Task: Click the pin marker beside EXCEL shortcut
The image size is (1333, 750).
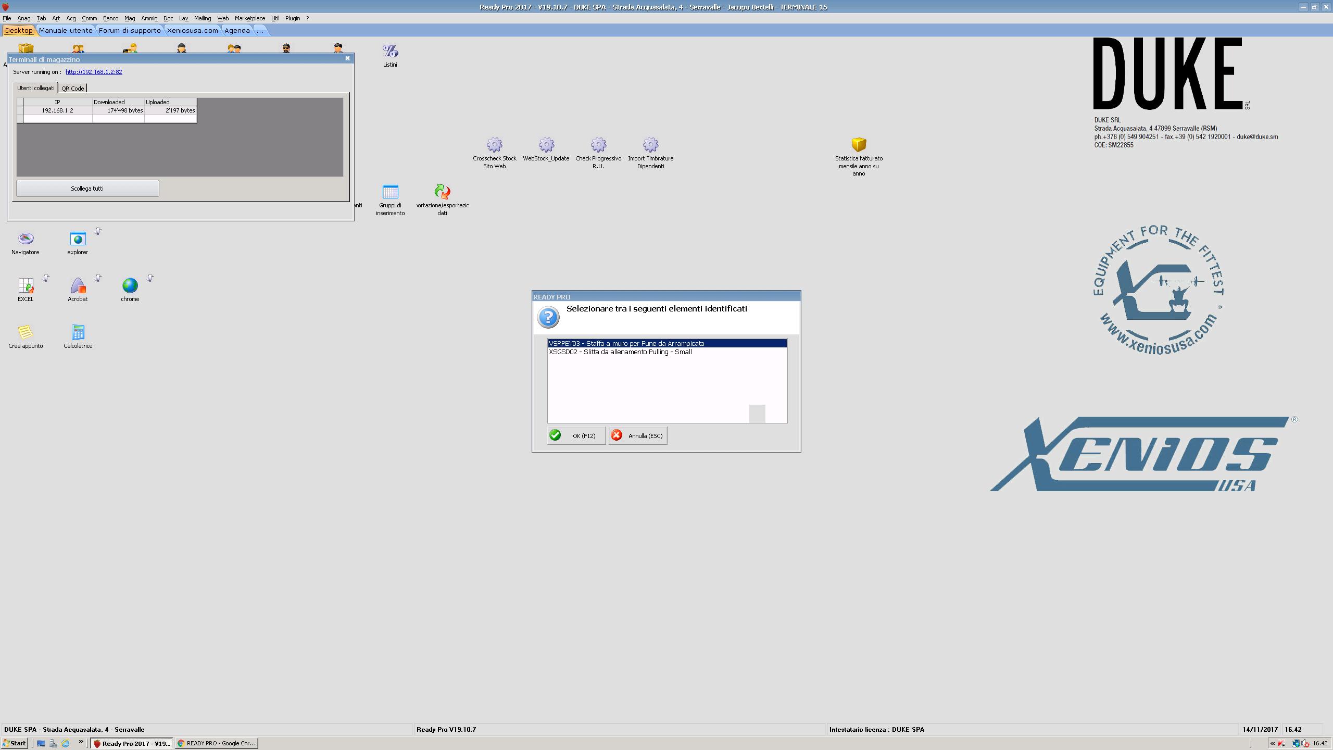Action: (45, 278)
